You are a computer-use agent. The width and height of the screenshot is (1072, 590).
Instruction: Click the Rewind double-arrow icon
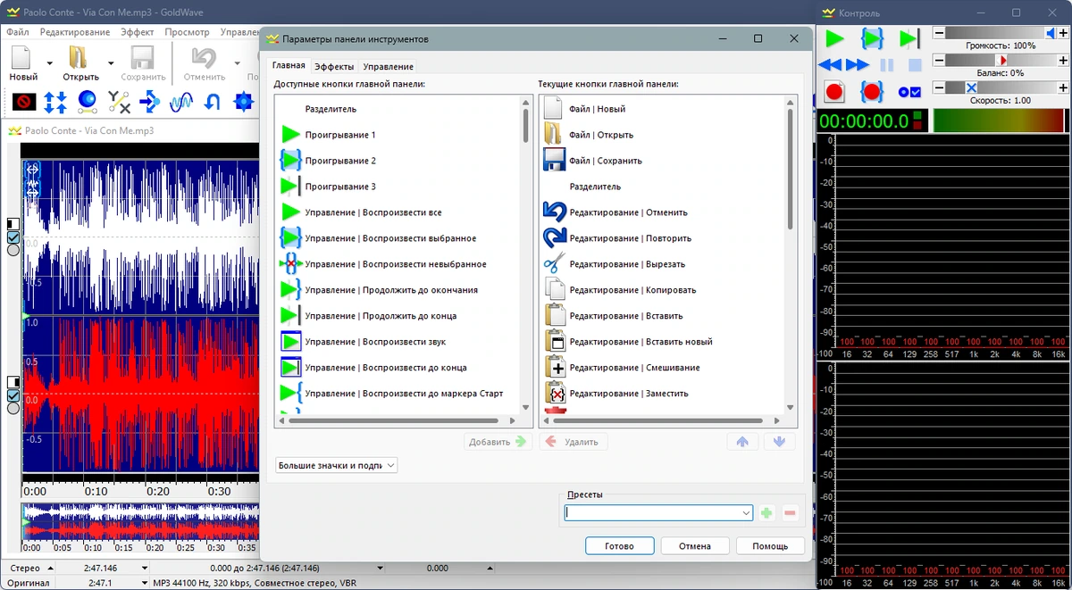[830, 65]
